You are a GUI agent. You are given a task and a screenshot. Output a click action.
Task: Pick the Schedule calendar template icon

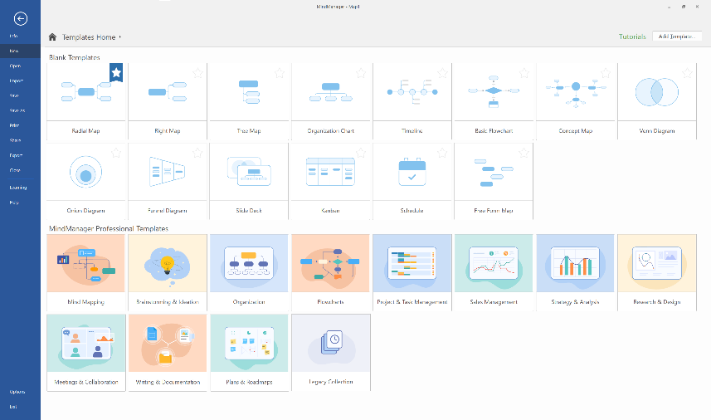pyautogui.click(x=412, y=172)
